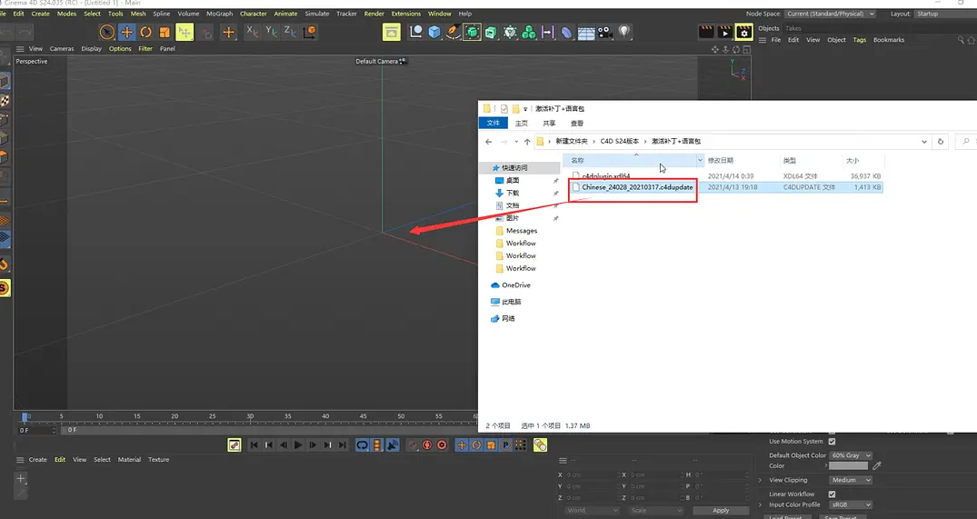Open the Render menu
Screen dimensions: 977x519
(x=374, y=14)
